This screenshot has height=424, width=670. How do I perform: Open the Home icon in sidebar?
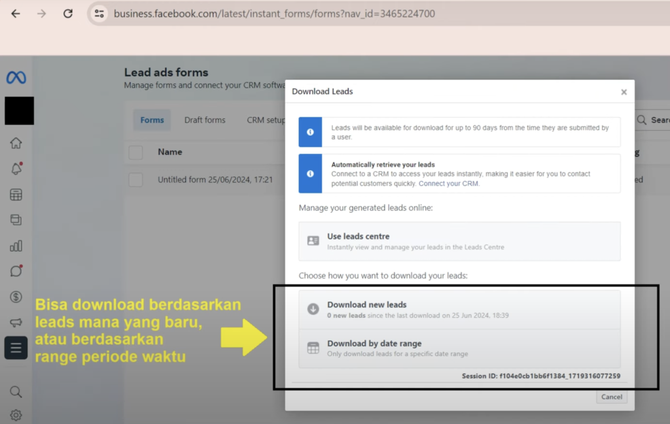coord(16,143)
